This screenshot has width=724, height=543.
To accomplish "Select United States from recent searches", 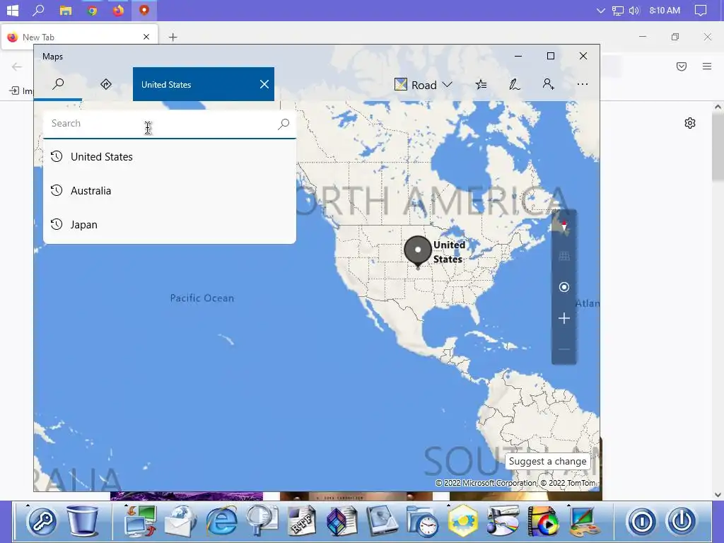I will (x=170, y=156).
